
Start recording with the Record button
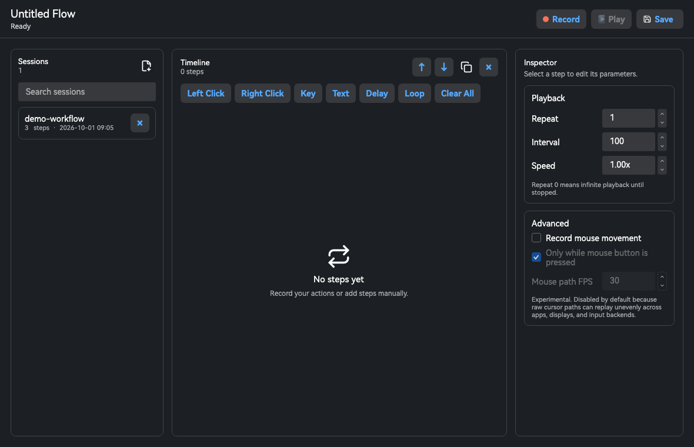point(560,19)
